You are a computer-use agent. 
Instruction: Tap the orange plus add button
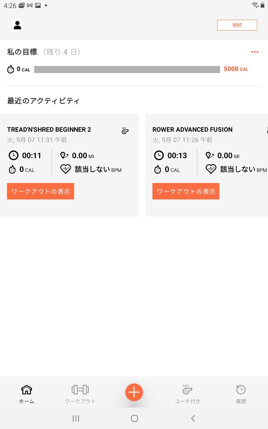point(134,392)
